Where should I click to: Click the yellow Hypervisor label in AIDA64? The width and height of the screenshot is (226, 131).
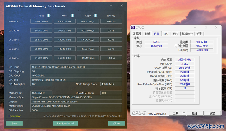[14, 116]
